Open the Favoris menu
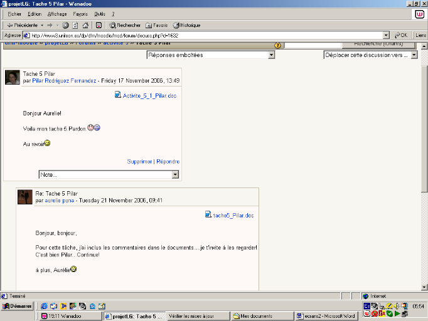The image size is (428, 321). click(80, 14)
